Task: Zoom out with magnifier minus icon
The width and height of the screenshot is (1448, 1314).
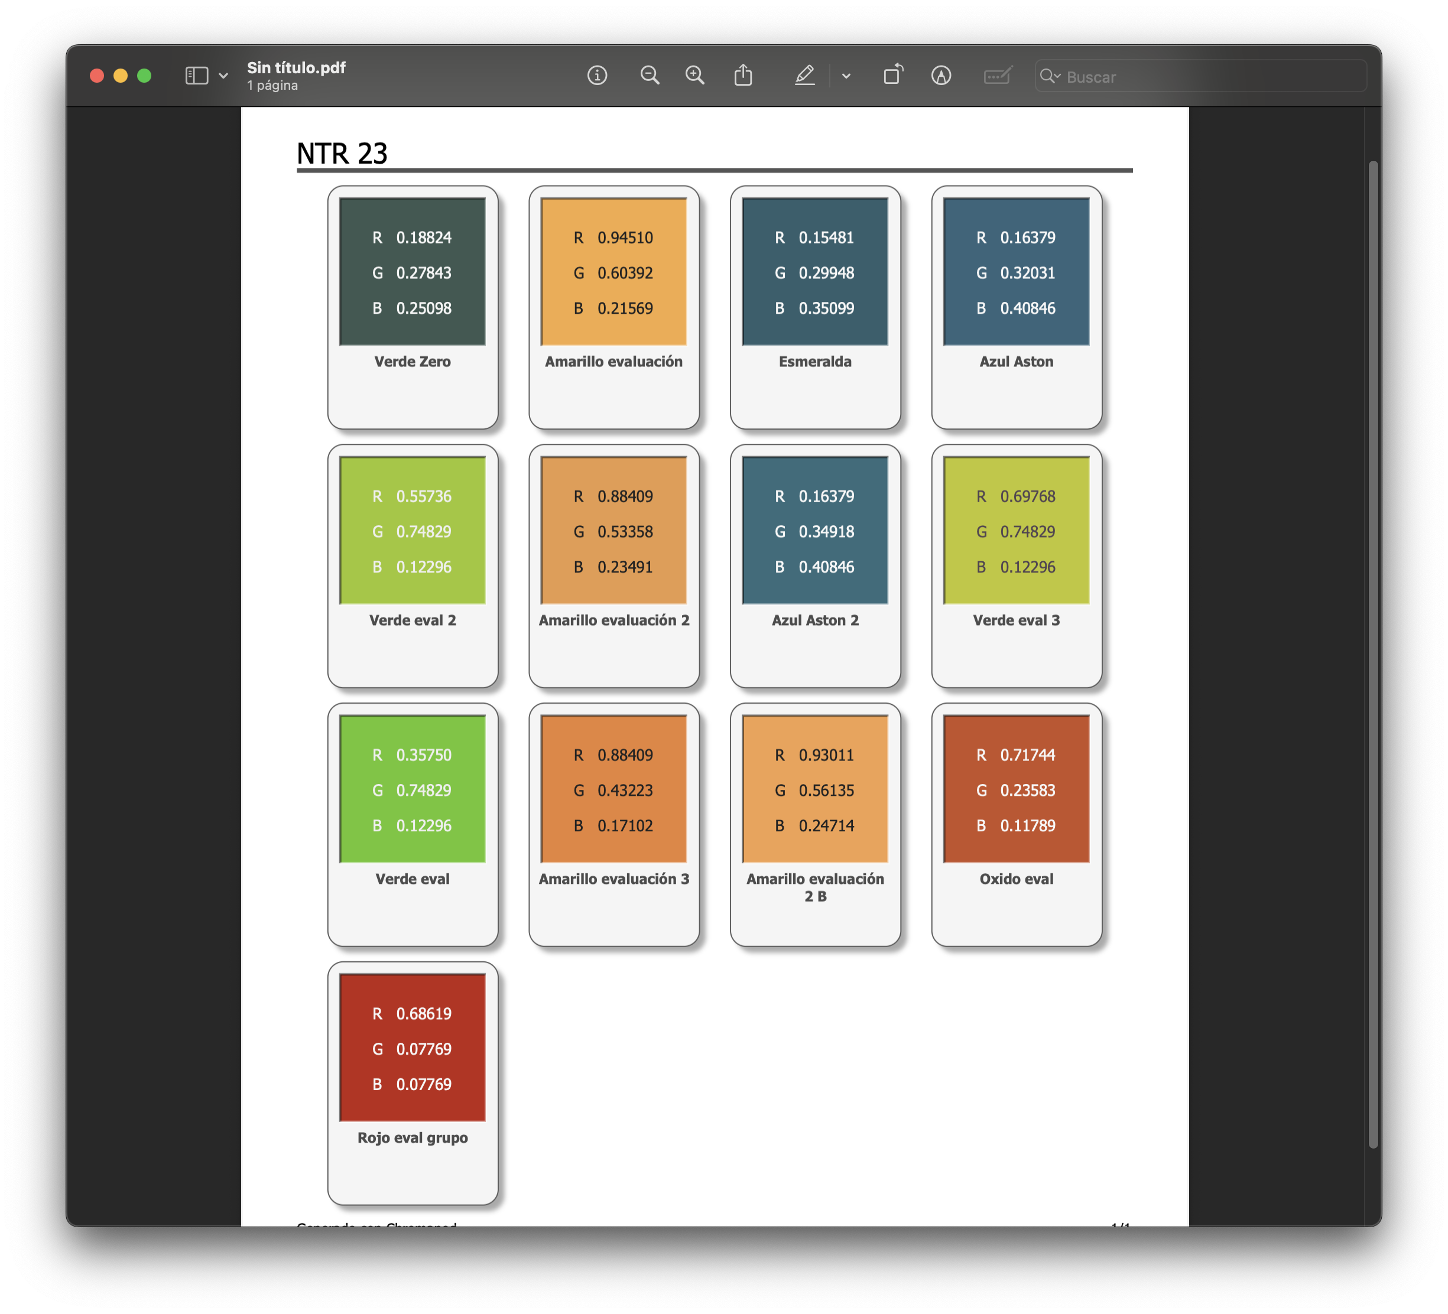Action: 650,76
